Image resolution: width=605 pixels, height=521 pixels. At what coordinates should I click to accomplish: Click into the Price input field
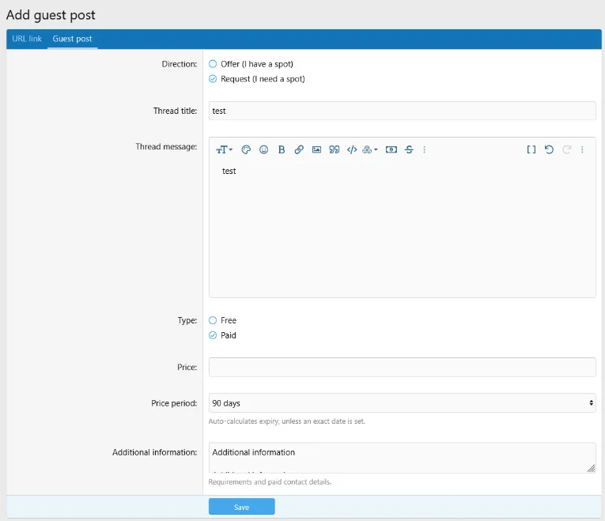[402, 367]
